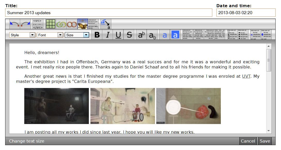Open the Font dropdown
Viewport: 281px width, 150px height.
point(50,35)
